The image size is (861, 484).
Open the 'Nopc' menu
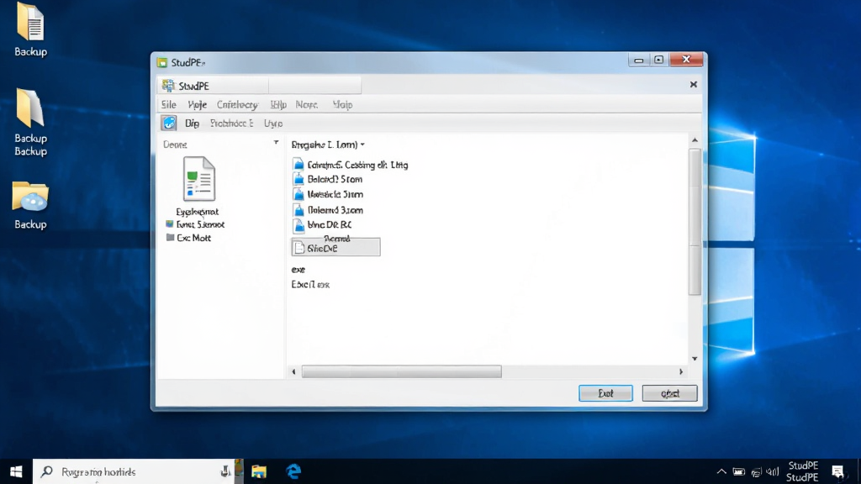306,104
